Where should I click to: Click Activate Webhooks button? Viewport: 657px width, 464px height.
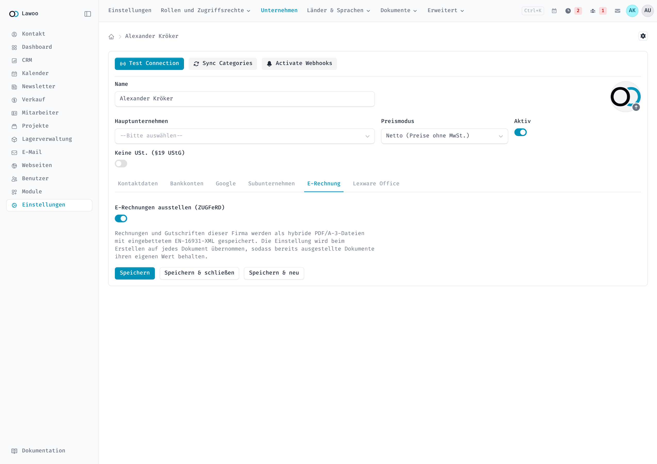pos(299,64)
